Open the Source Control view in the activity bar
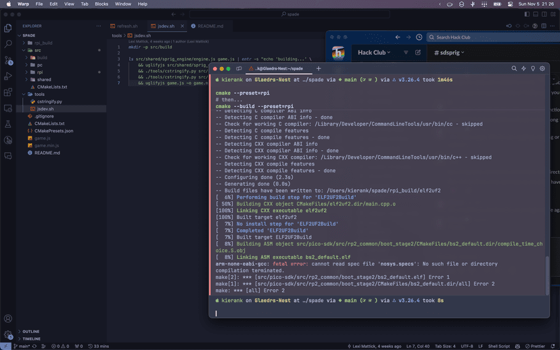This screenshot has height=350, width=560. (8, 60)
